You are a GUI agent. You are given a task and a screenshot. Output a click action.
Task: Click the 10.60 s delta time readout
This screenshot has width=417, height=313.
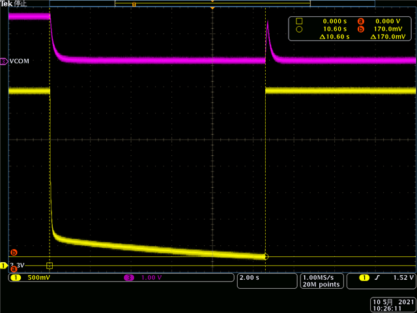pos(334,37)
